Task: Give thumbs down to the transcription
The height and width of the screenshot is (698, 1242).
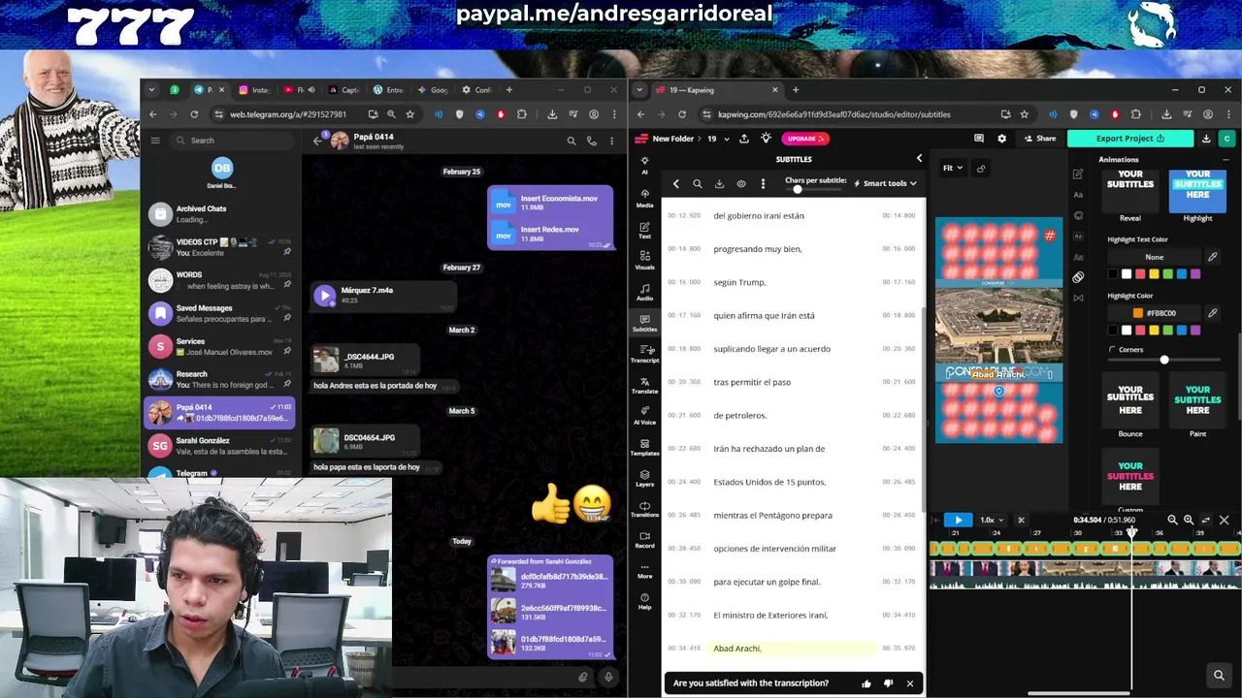Action: tap(888, 683)
